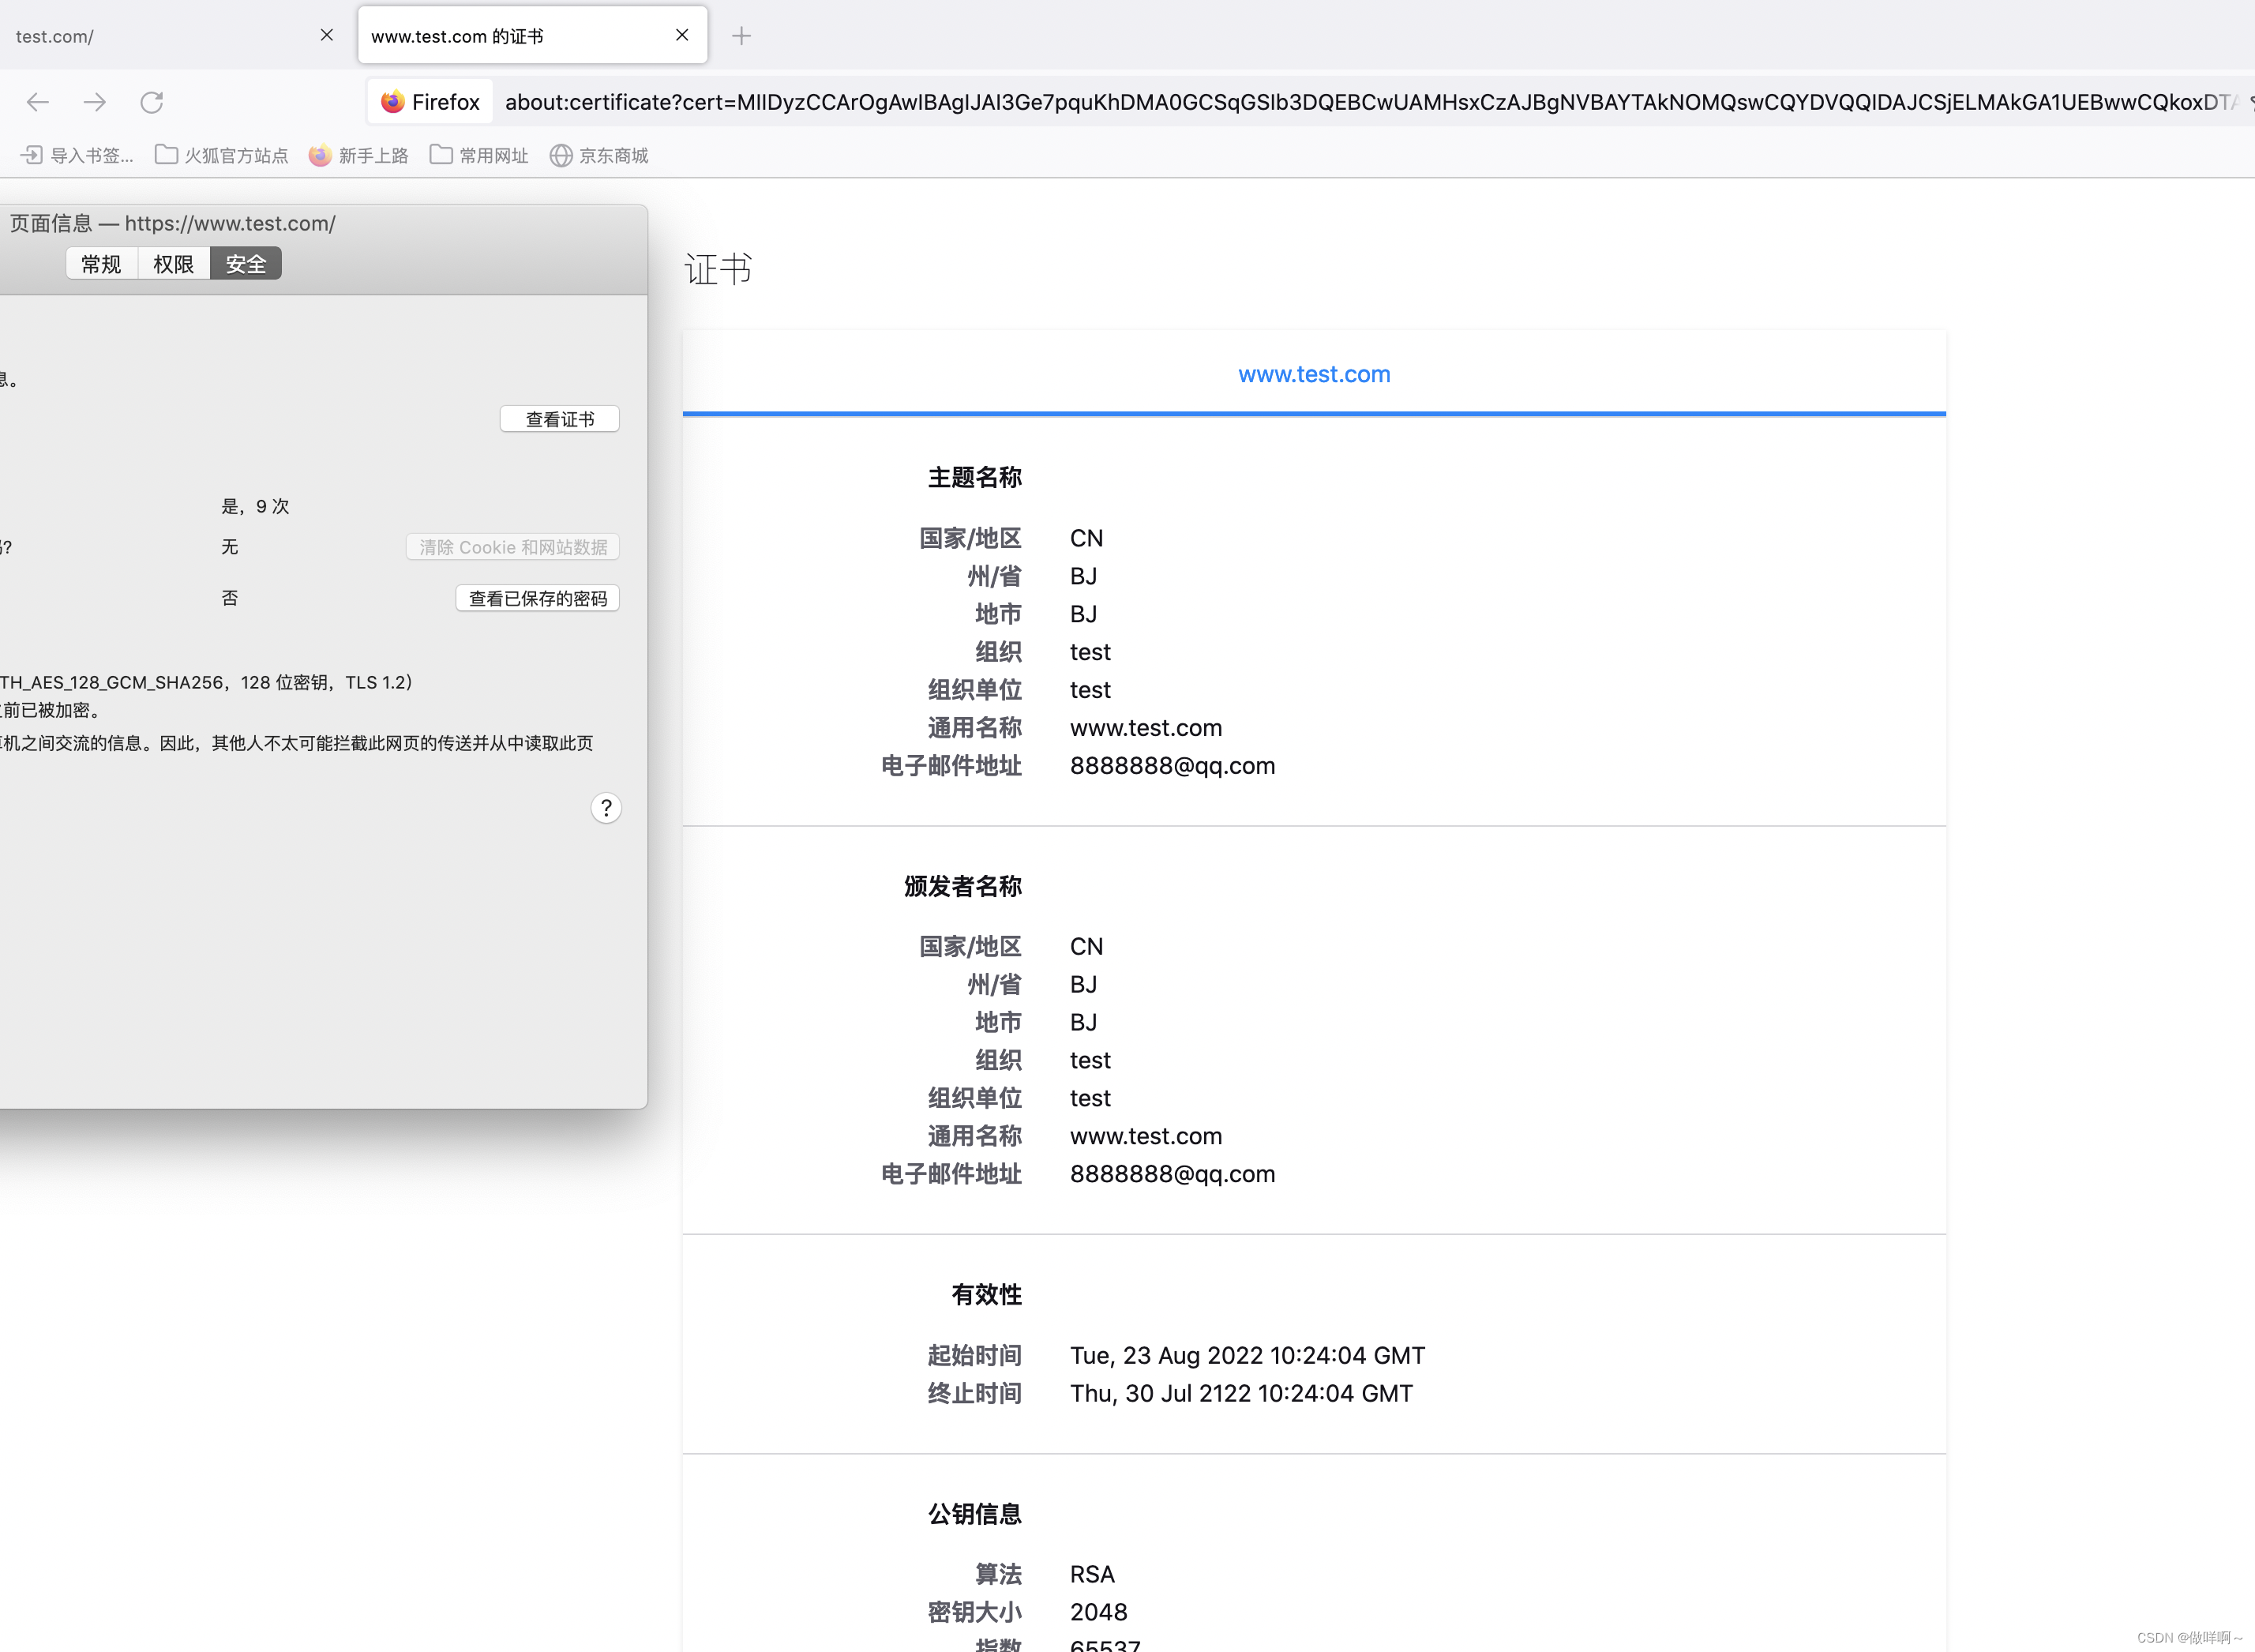Click the 起始时间 Tue, 23 Aug 2022 value

click(x=1247, y=1356)
